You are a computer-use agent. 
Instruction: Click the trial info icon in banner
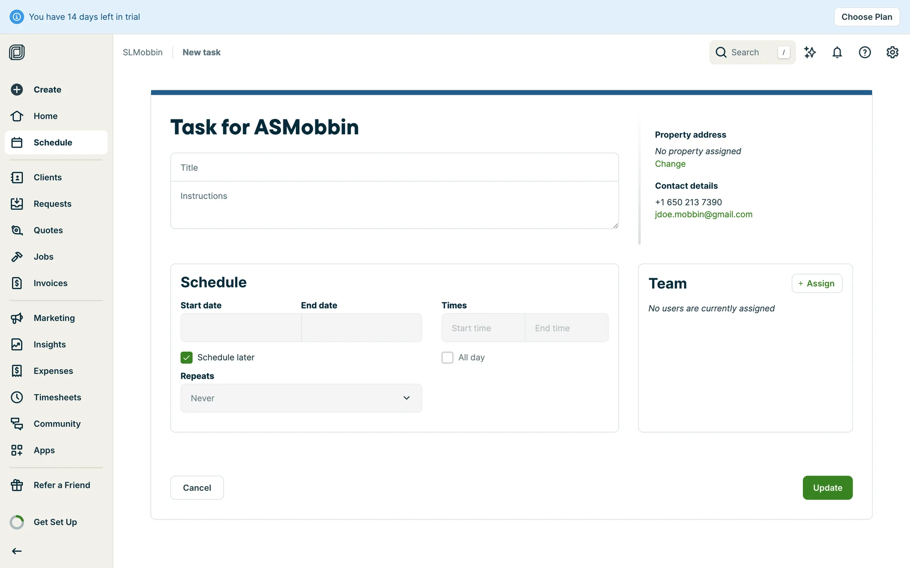coord(17,17)
